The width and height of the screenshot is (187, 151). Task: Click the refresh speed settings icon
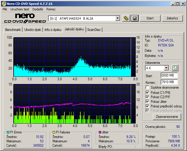point(175,68)
